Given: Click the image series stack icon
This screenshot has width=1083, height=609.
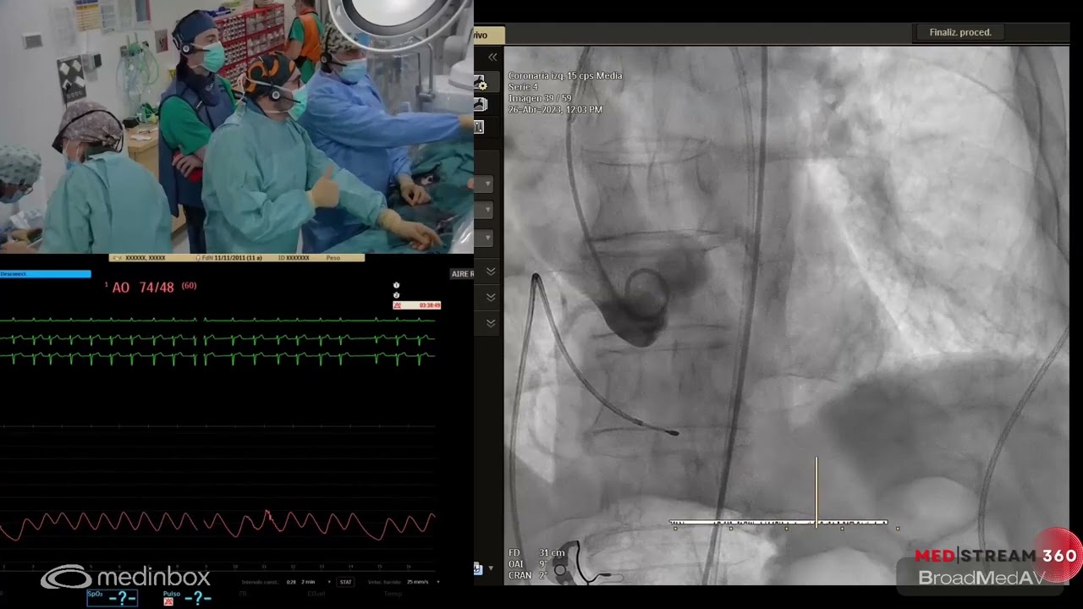Looking at the screenshot, I should [x=480, y=104].
